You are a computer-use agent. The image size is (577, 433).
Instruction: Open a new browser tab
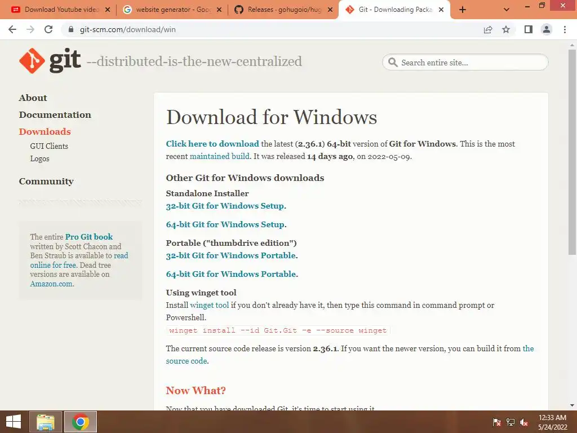click(x=463, y=10)
